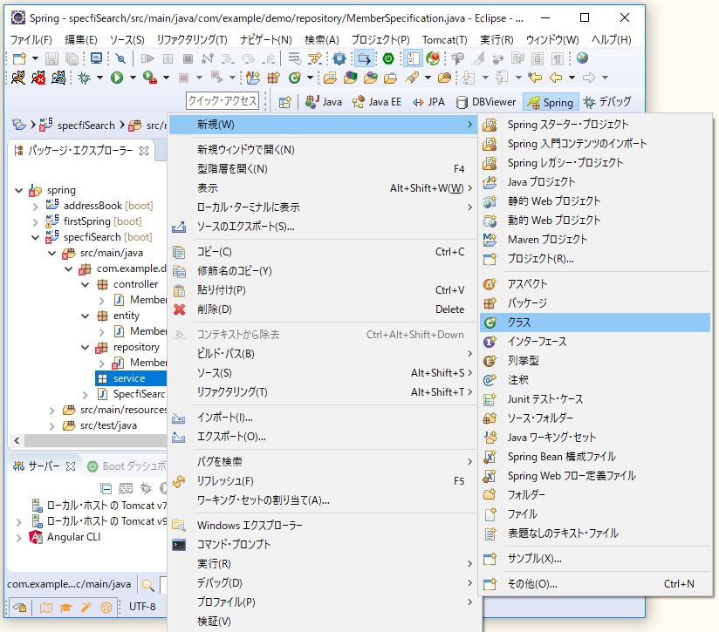Click the 新規(W) context menu item
Screen dimensions: 719x632
coord(323,125)
